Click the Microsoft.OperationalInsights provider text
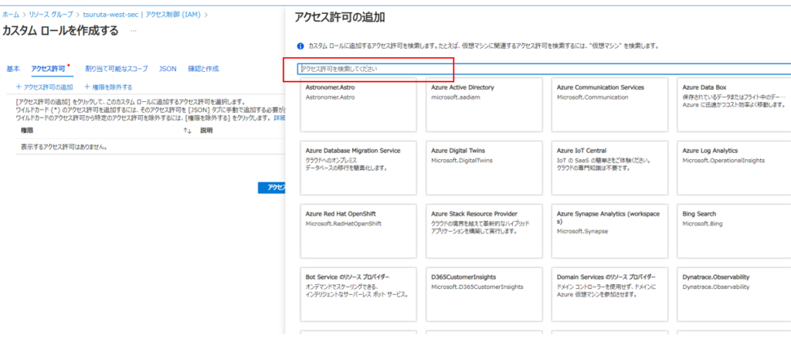791x356 pixels. [723, 161]
